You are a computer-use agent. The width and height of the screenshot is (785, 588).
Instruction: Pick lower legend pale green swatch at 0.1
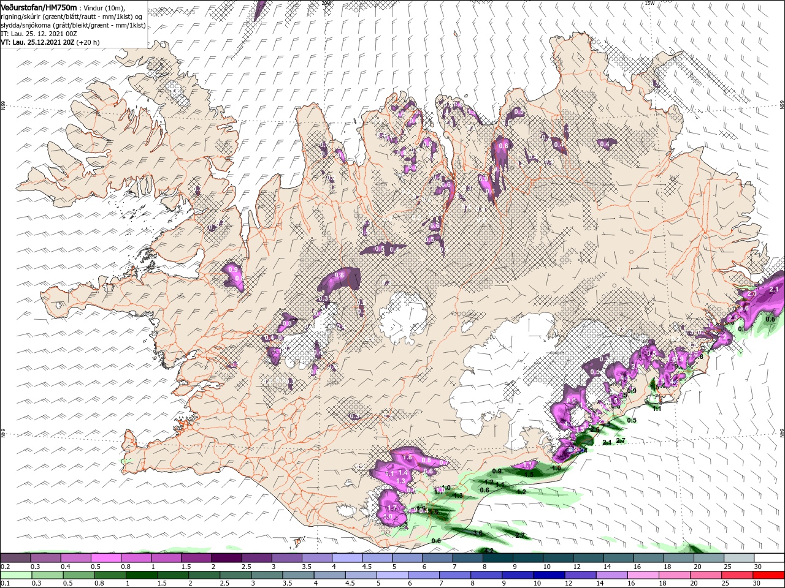coord(16,575)
